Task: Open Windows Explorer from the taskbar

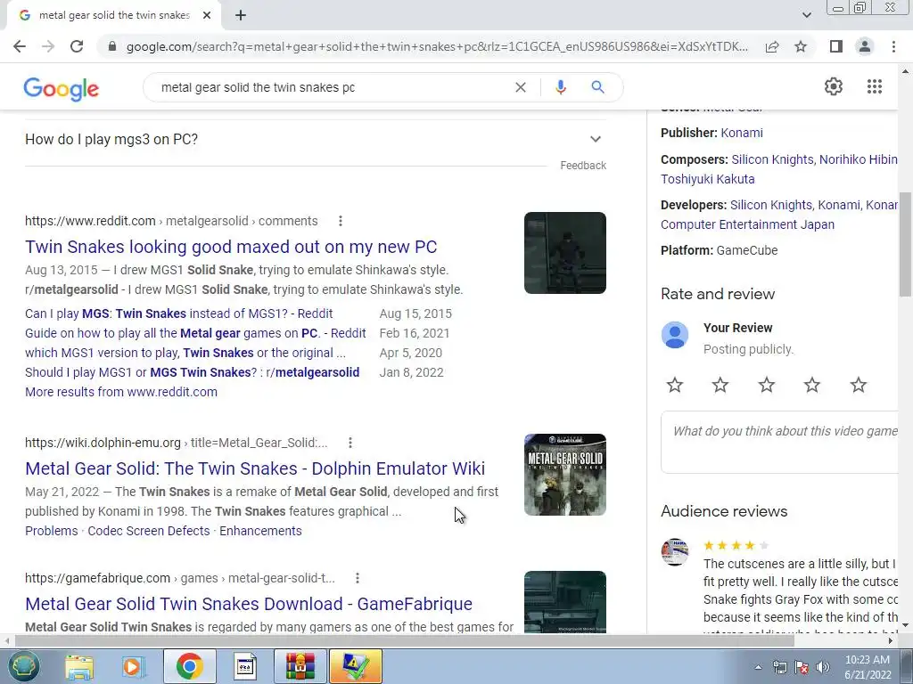Action: [x=79, y=666]
